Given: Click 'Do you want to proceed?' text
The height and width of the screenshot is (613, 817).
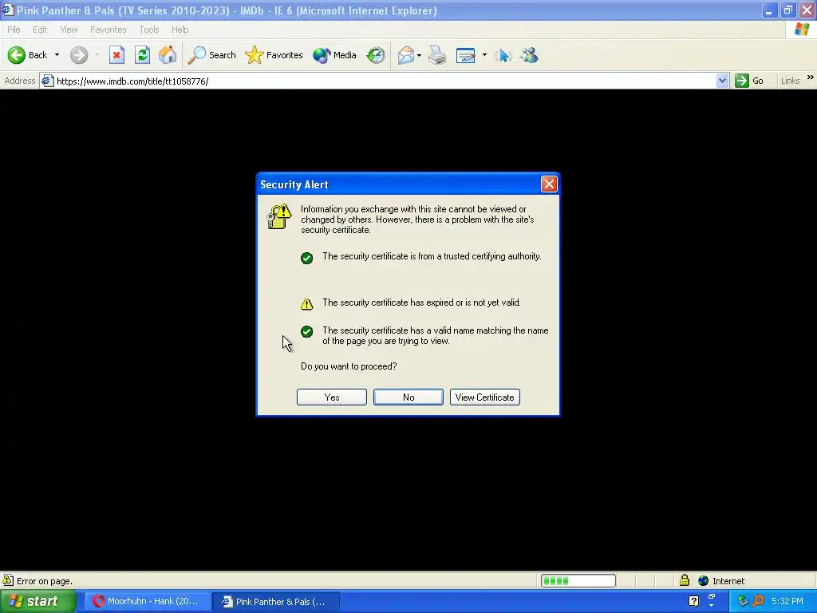Looking at the screenshot, I should pyautogui.click(x=349, y=366).
